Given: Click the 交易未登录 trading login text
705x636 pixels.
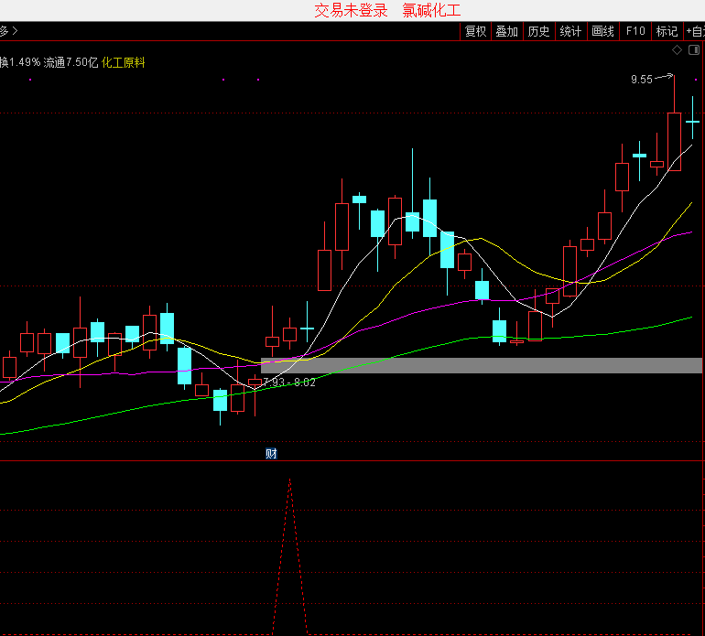Looking at the screenshot, I should click(351, 10).
